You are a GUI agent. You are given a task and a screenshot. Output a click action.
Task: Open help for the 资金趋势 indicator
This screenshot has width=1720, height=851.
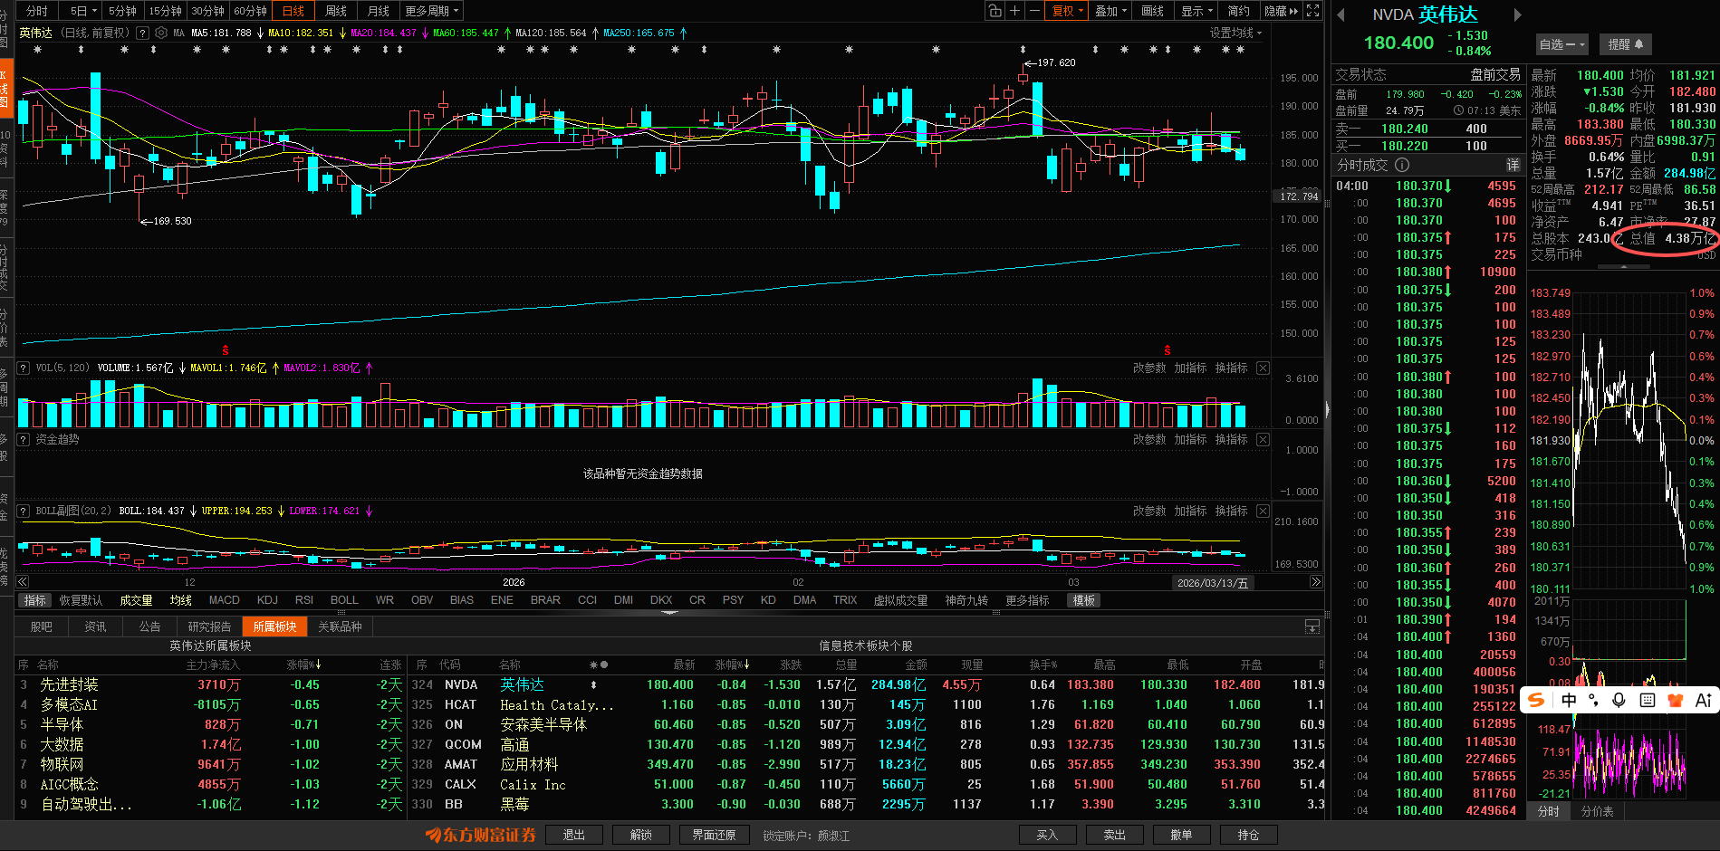coord(24,439)
